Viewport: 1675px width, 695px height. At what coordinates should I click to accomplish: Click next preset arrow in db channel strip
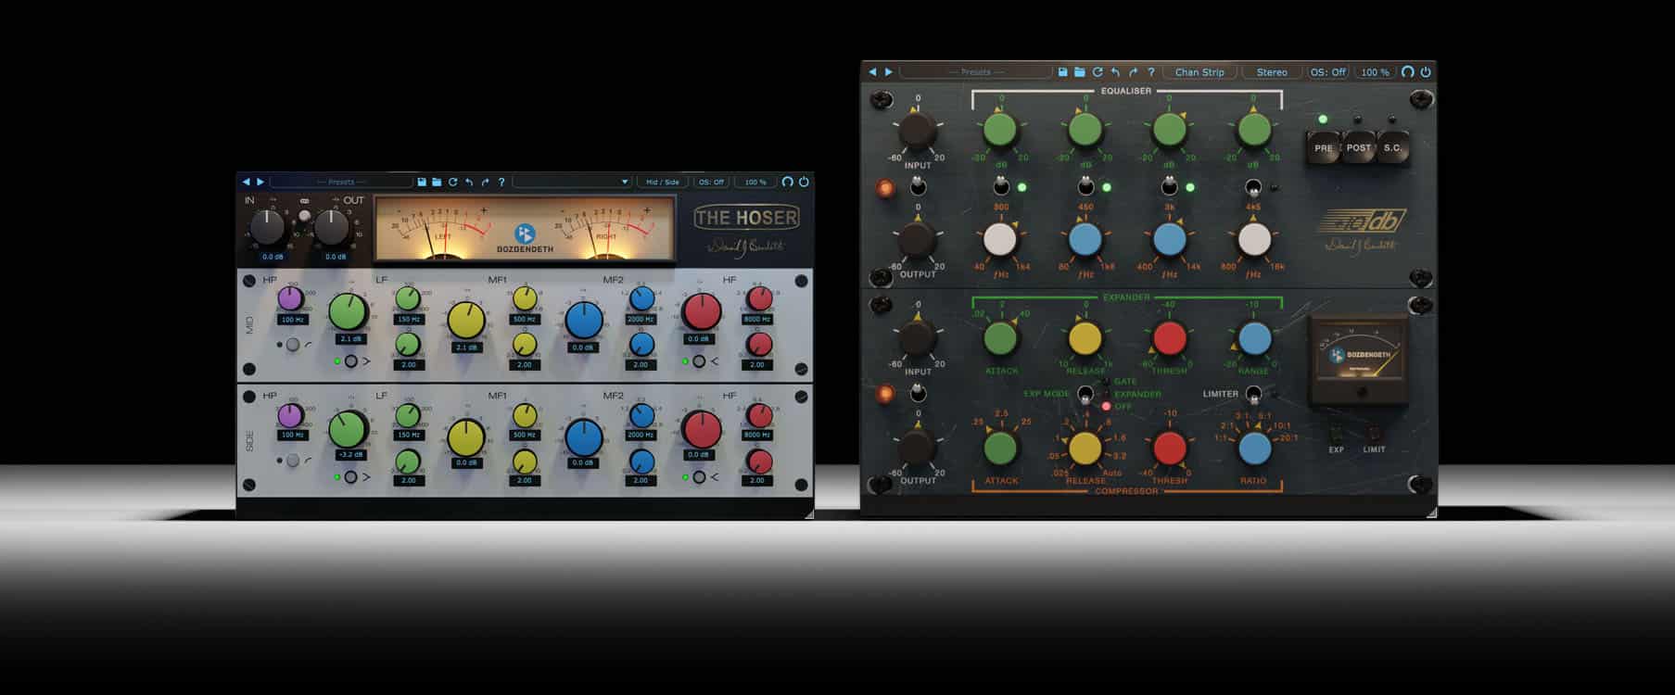[889, 71]
